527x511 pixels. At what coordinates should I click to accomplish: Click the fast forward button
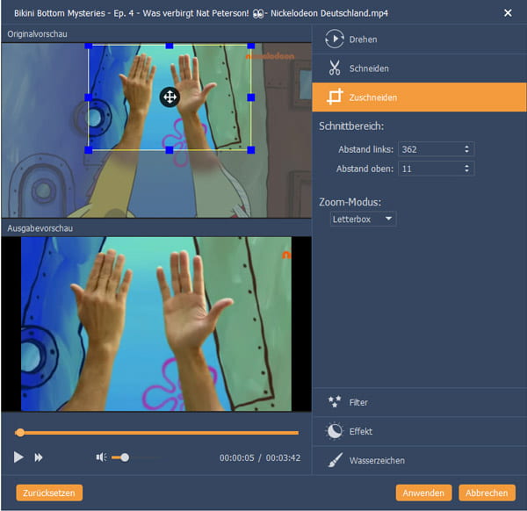40,457
